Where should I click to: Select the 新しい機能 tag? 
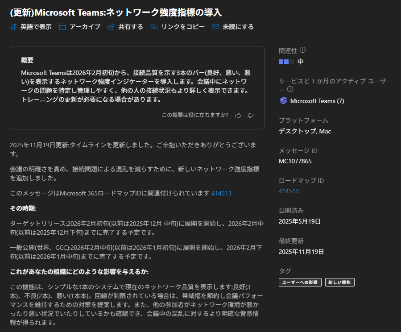[339, 282]
